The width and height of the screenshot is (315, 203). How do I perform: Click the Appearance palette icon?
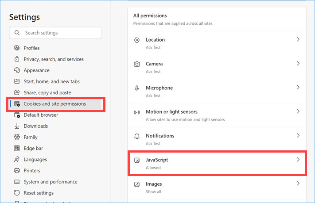(x=17, y=70)
